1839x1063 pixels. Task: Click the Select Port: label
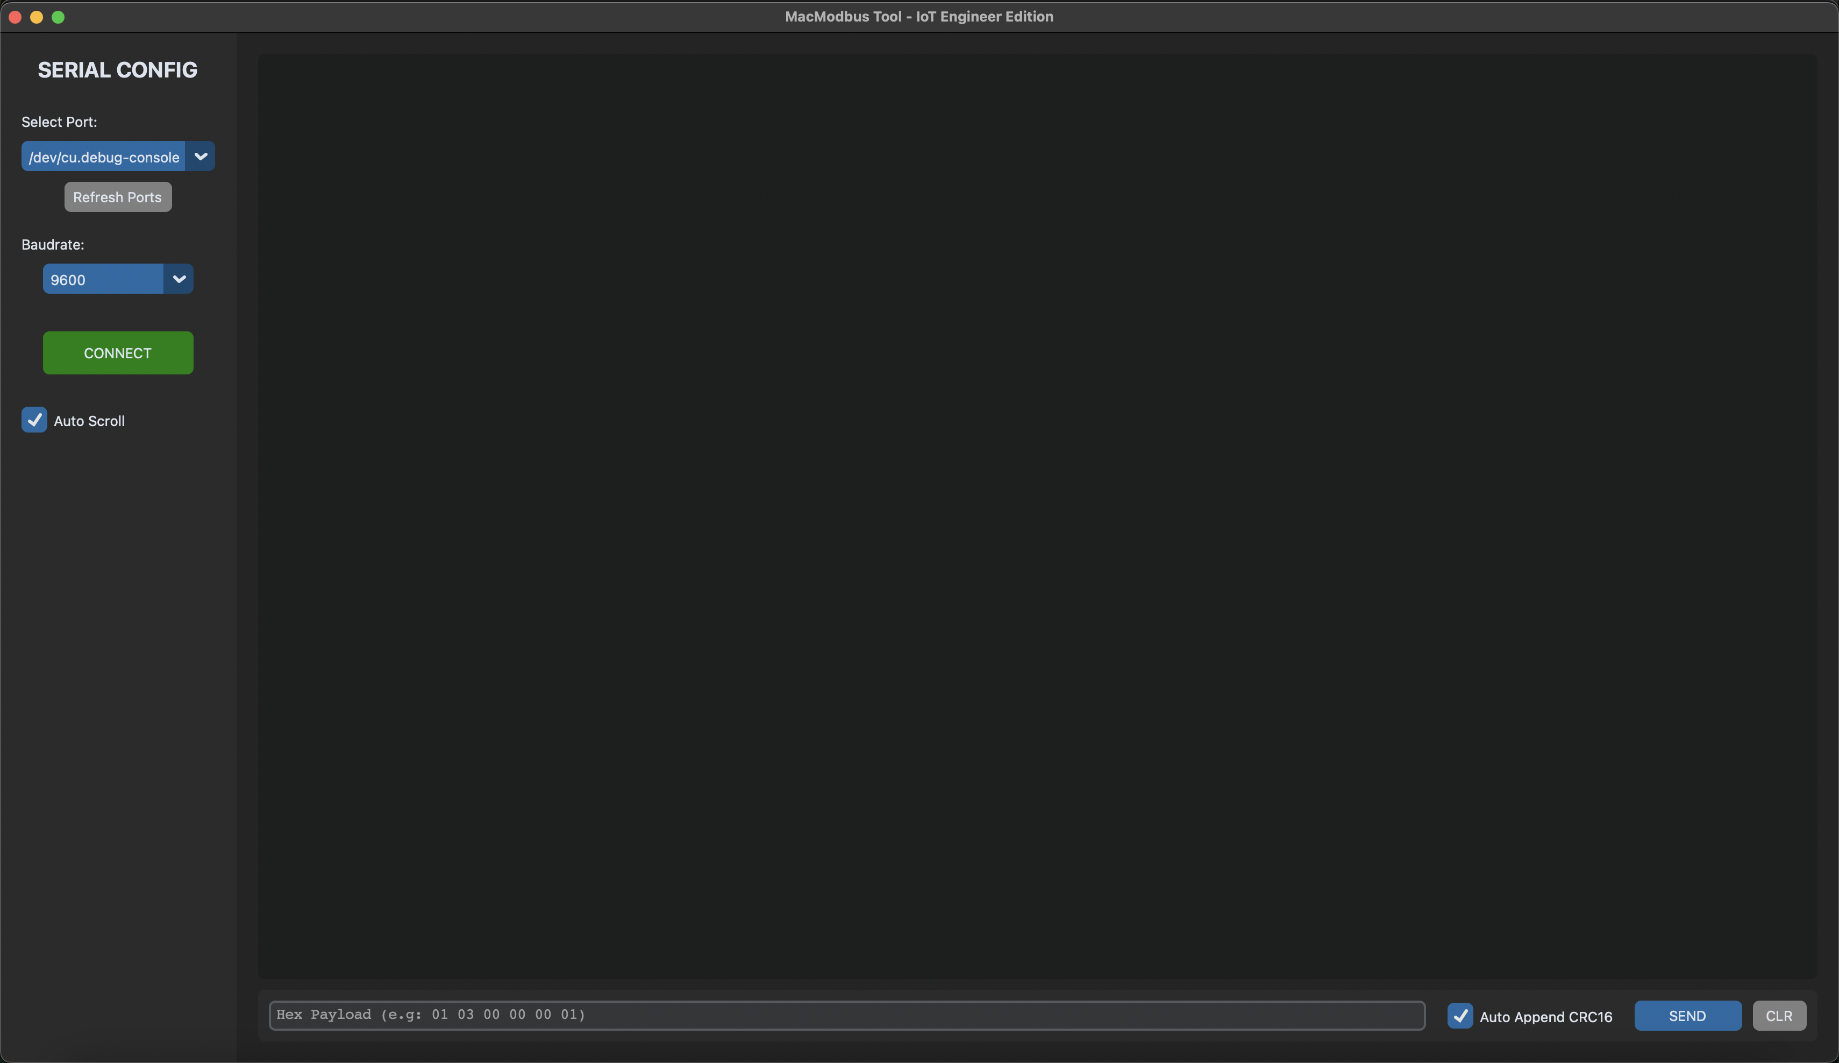[x=59, y=122]
